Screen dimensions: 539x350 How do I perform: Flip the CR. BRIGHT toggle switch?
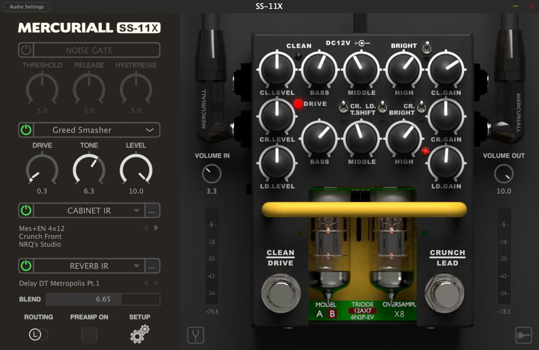[x=421, y=107]
